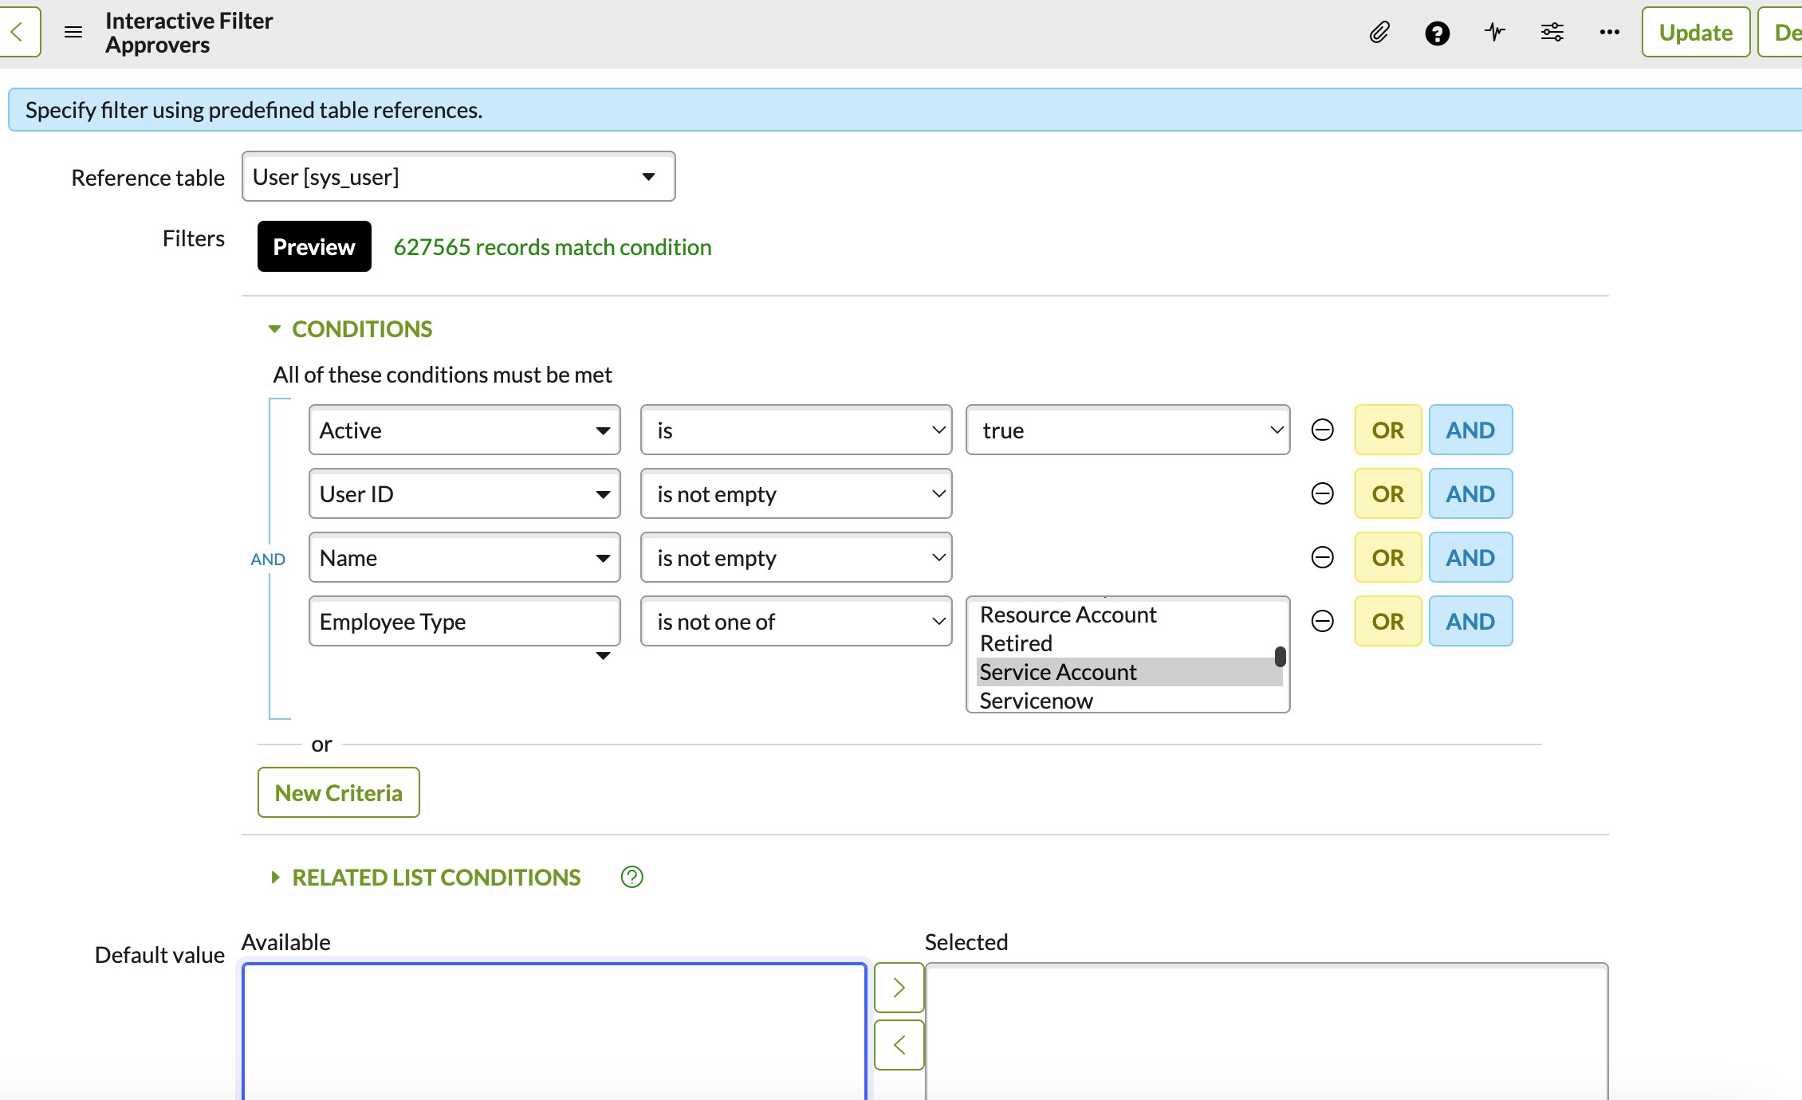Click the Employee Type list scrollbar thumb

tap(1280, 656)
